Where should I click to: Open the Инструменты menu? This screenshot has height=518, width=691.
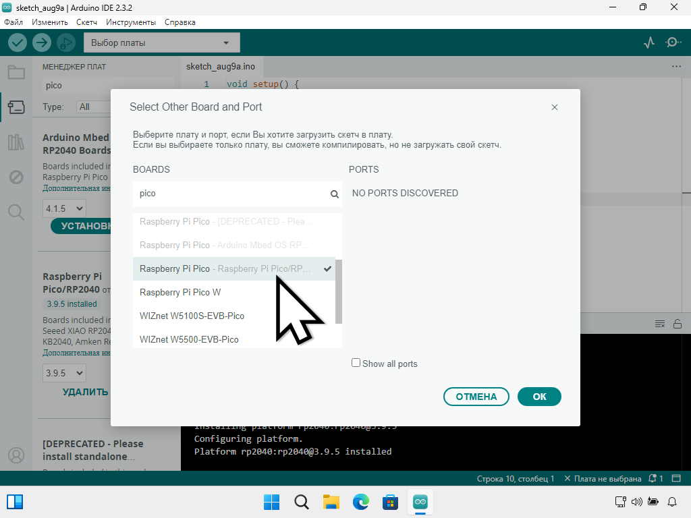[131, 22]
